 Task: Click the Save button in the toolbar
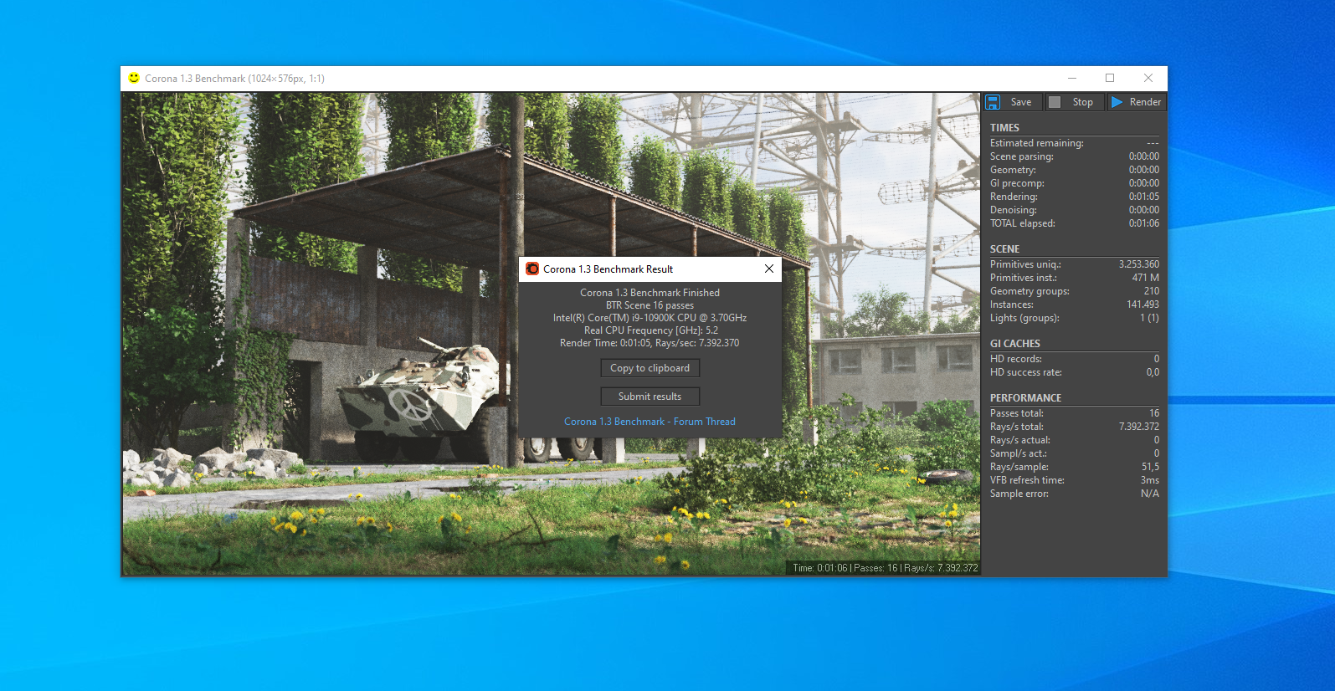(x=1012, y=102)
